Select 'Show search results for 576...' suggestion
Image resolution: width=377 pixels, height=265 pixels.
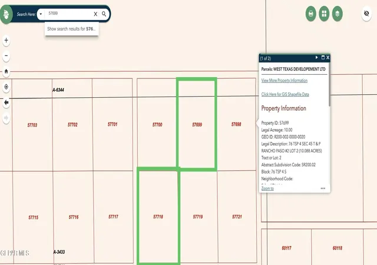point(71,29)
